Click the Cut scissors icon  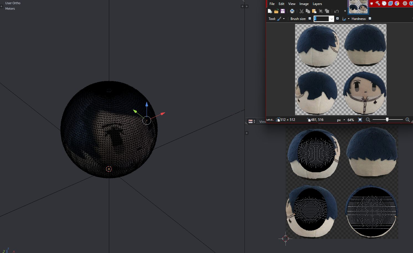(301, 11)
